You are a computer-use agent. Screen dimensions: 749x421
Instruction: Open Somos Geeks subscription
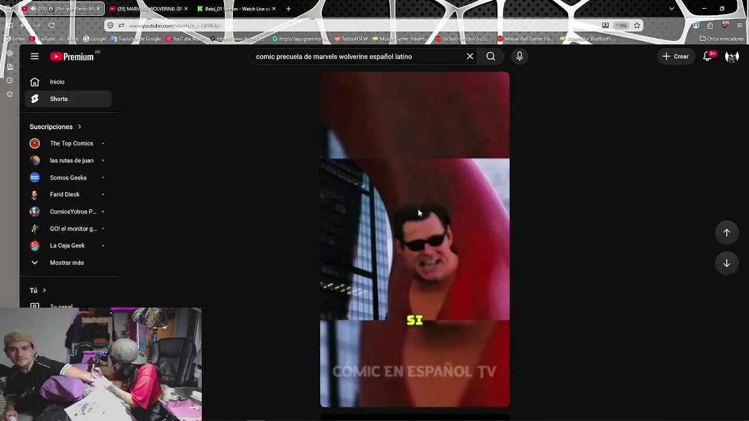point(68,178)
